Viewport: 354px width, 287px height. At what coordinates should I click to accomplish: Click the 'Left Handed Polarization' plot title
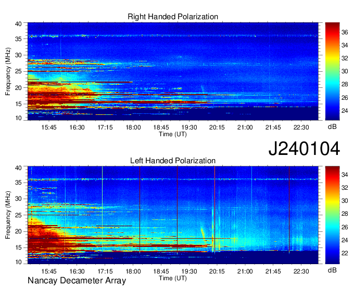[x=173, y=161]
